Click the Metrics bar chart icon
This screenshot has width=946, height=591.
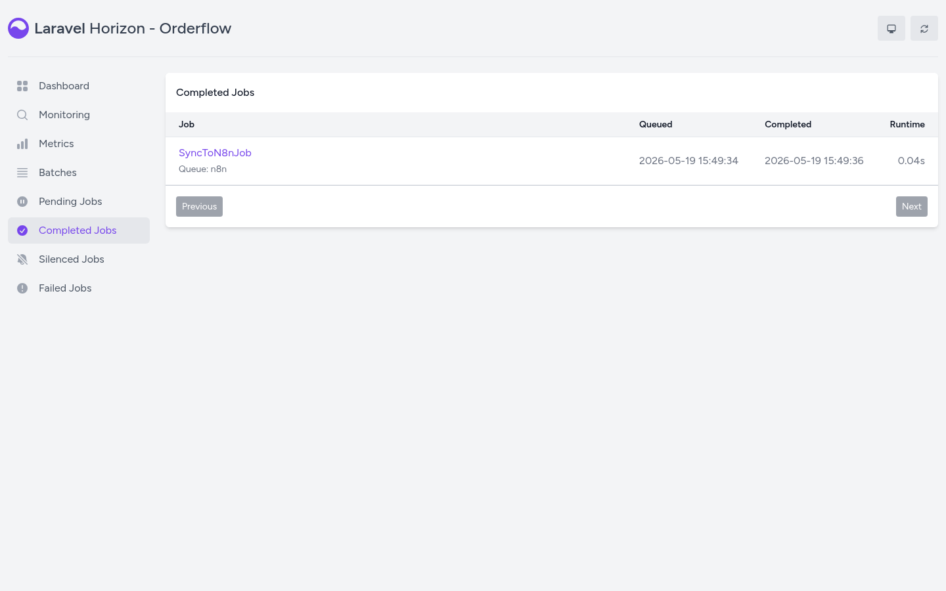pyautogui.click(x=22, y=144)
